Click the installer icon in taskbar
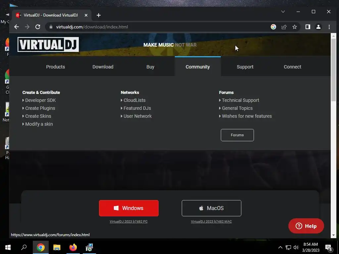The height and width of the screenshot is (254, 339). pyautogui.click(x=89, y=247)
